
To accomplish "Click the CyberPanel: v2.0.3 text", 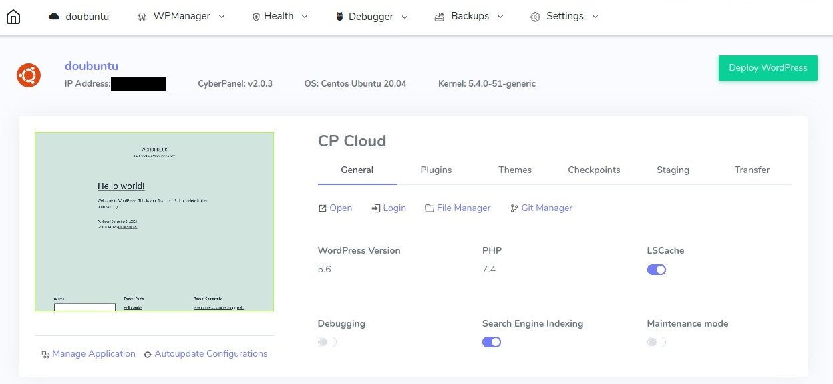I will pos(235,84).
